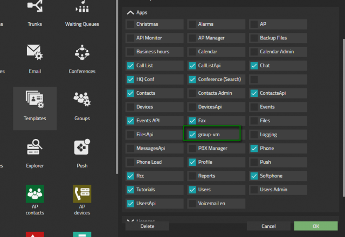
Task: Enable PBX Manager checkbox
Action: 192,149
